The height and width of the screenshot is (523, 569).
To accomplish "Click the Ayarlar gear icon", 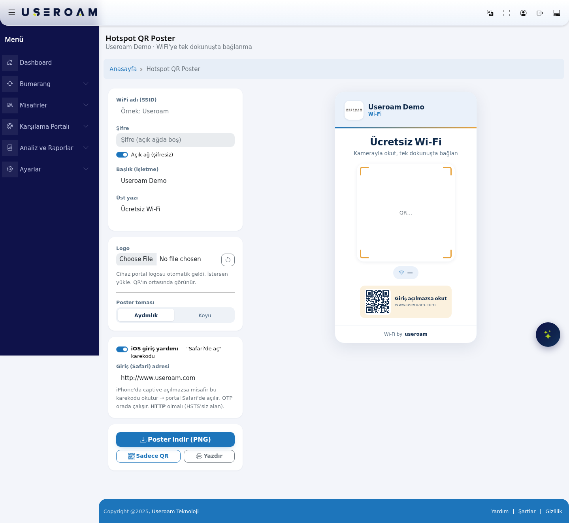I will point(10,169).
